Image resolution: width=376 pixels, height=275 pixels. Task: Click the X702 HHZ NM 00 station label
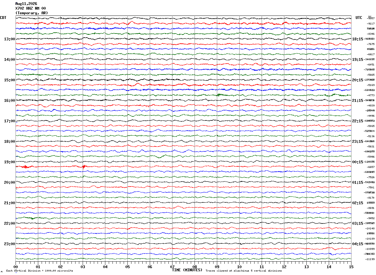pos(30,8)
